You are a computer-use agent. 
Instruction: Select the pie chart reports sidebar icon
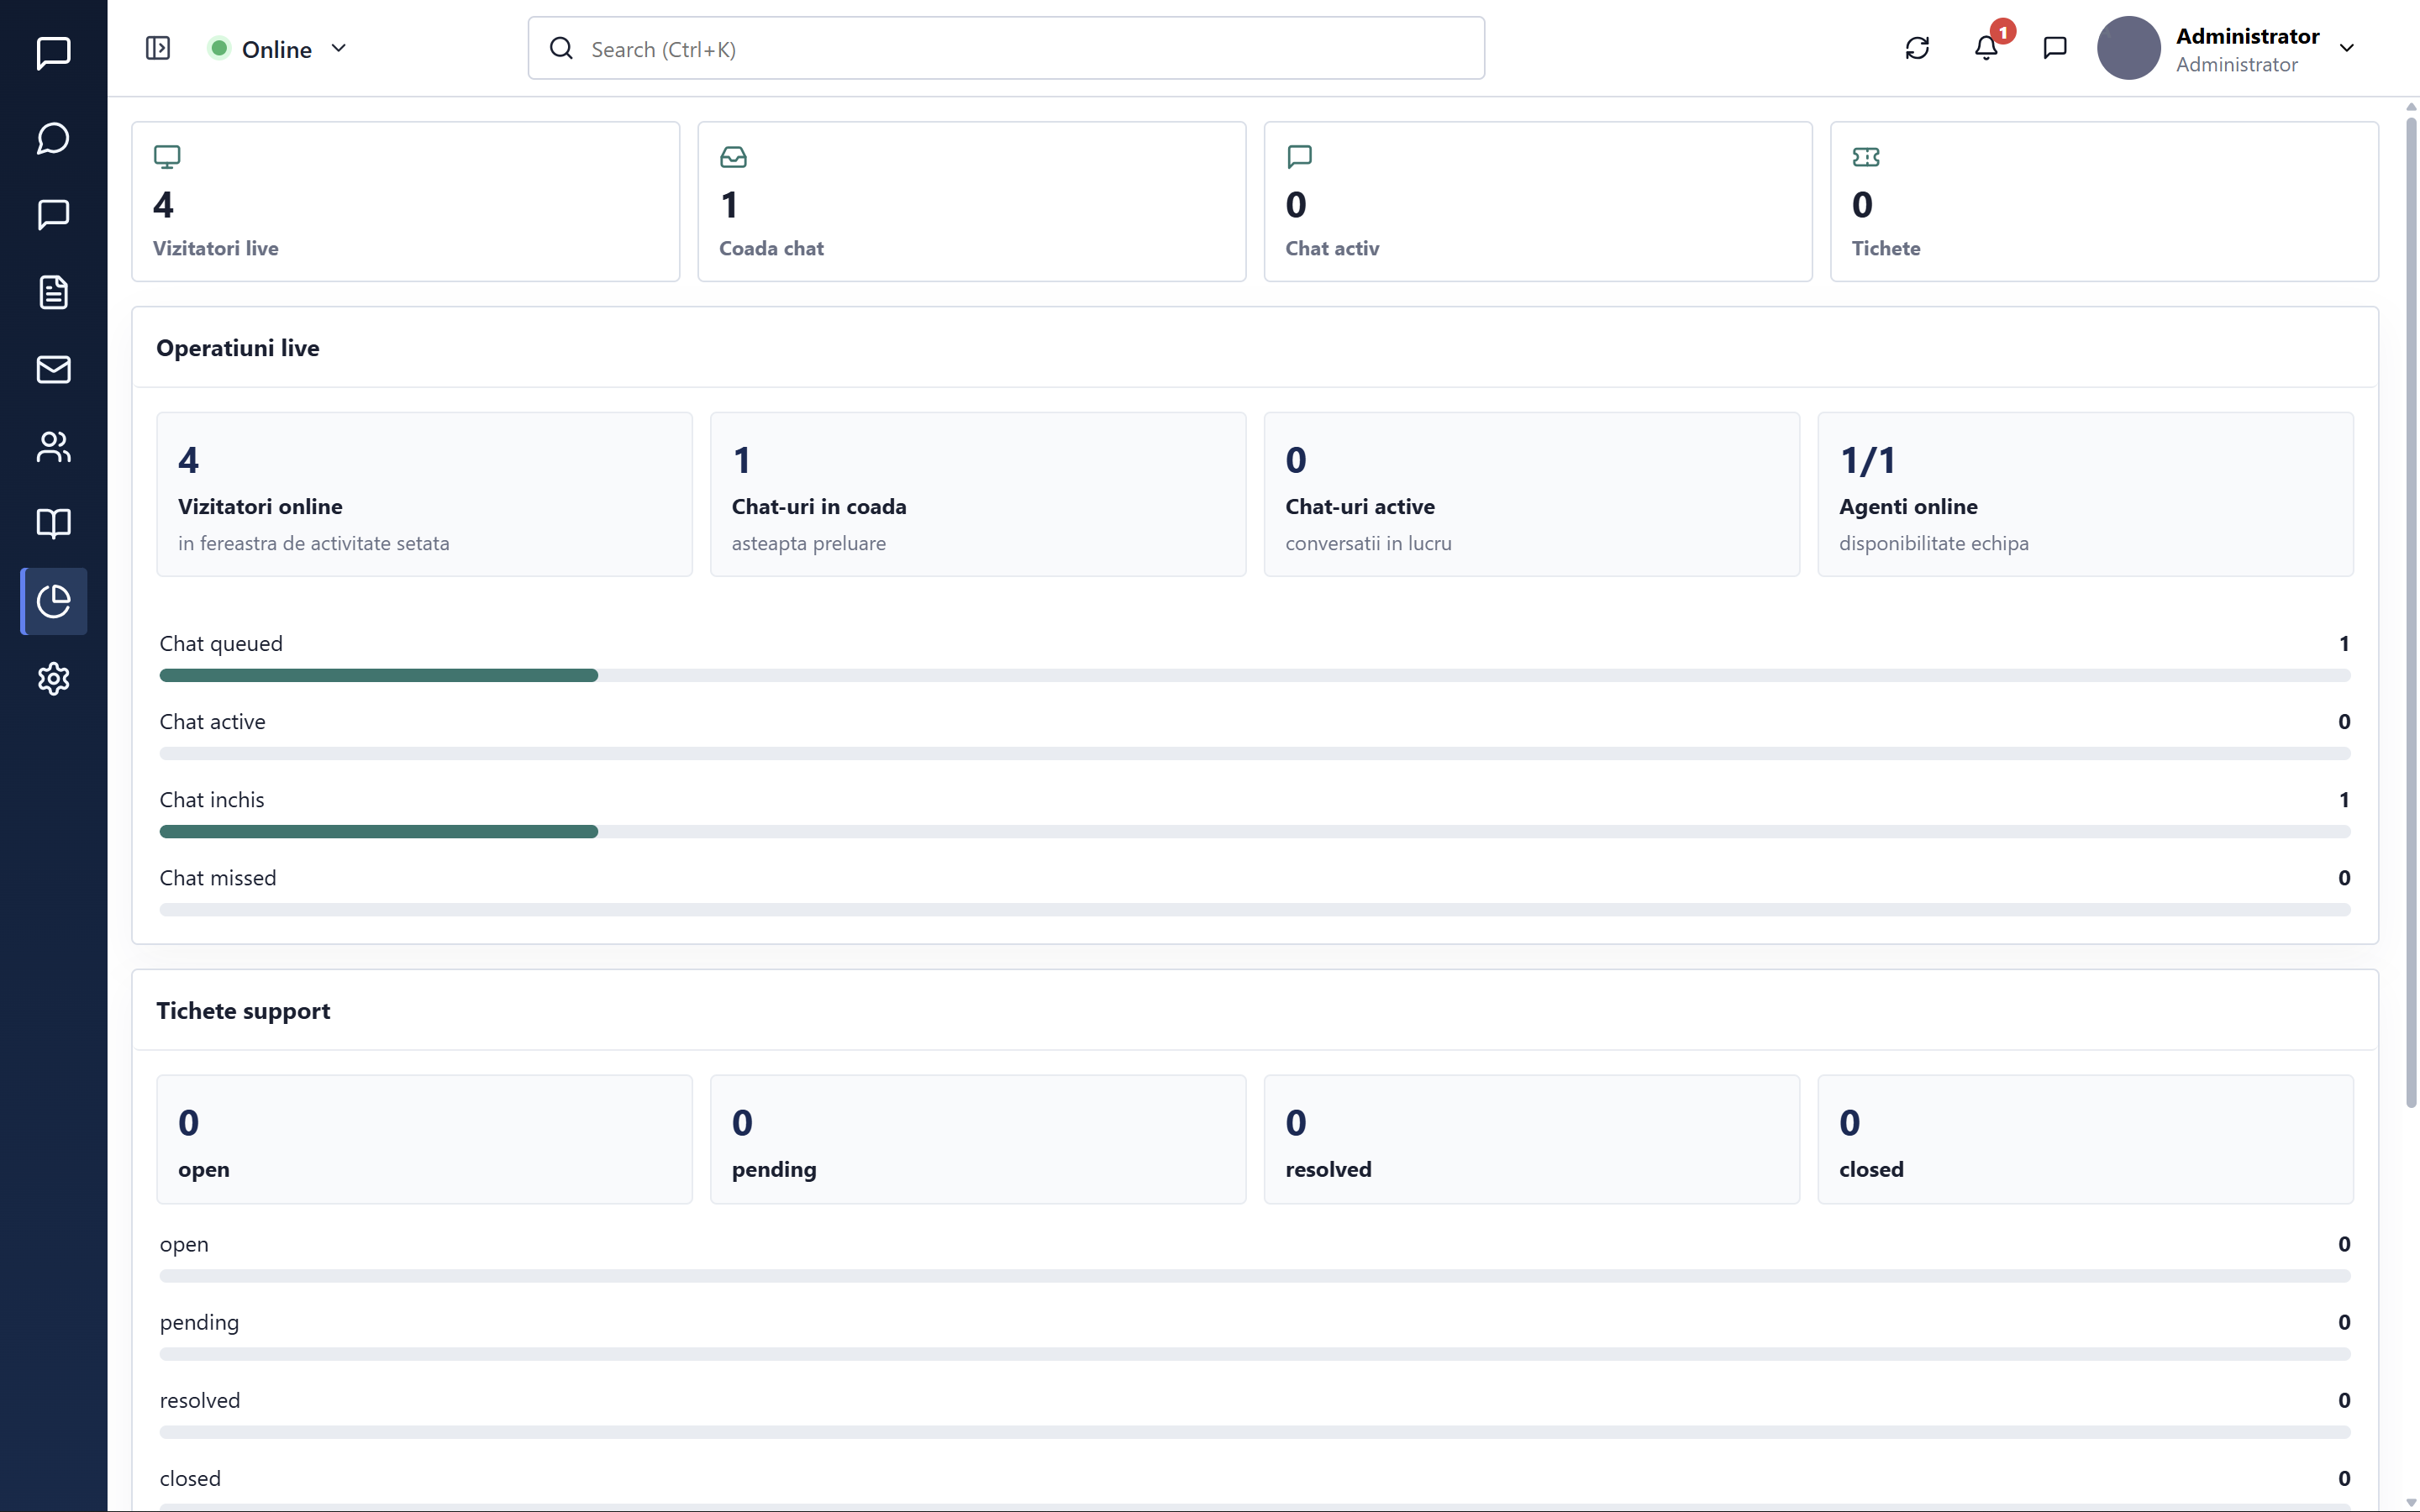(x=53, y=601)
